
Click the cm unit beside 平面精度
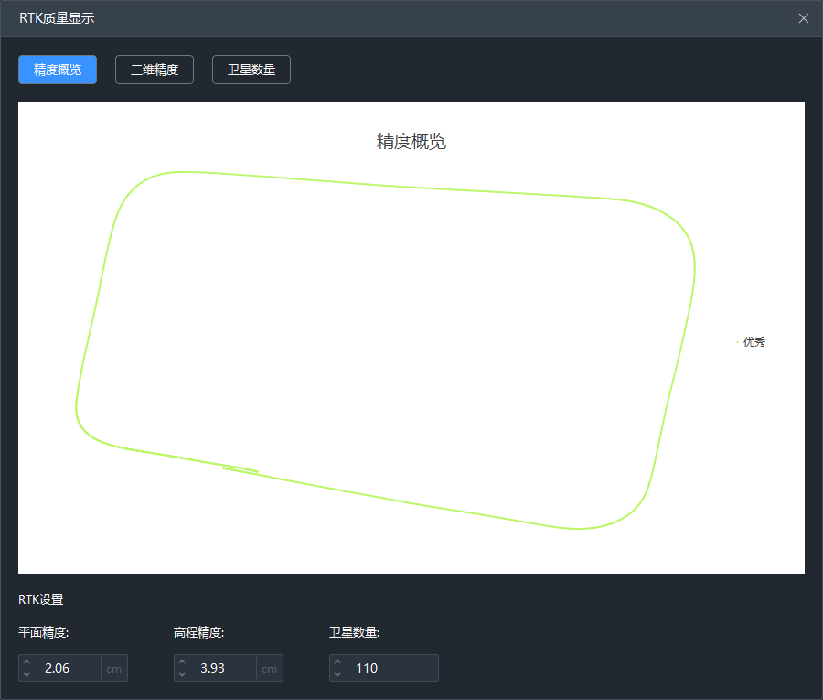(x=113, y=668)
